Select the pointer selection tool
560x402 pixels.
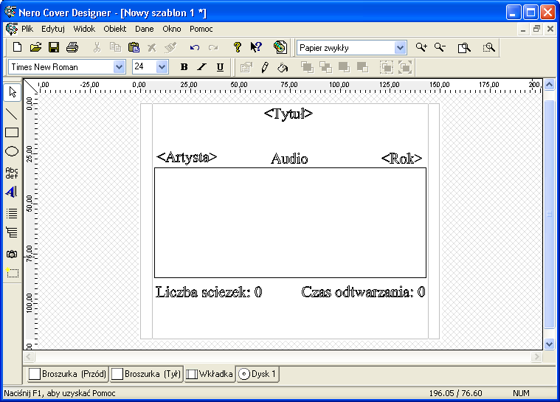point(12,92)
